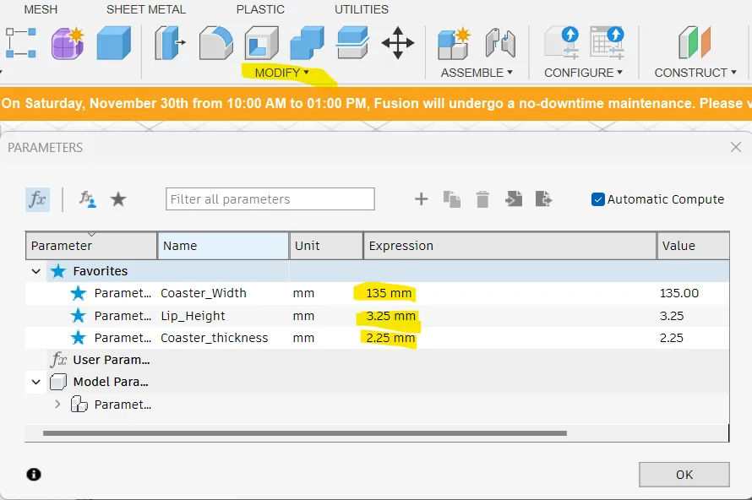The height and width of the screenshot is (500, 752).
Task: Sort by the Name column header
Action: click(223, 246)
